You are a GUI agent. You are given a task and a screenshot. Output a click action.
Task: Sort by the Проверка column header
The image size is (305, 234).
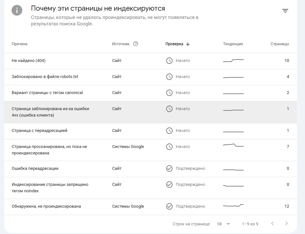(x=174, y=44)
